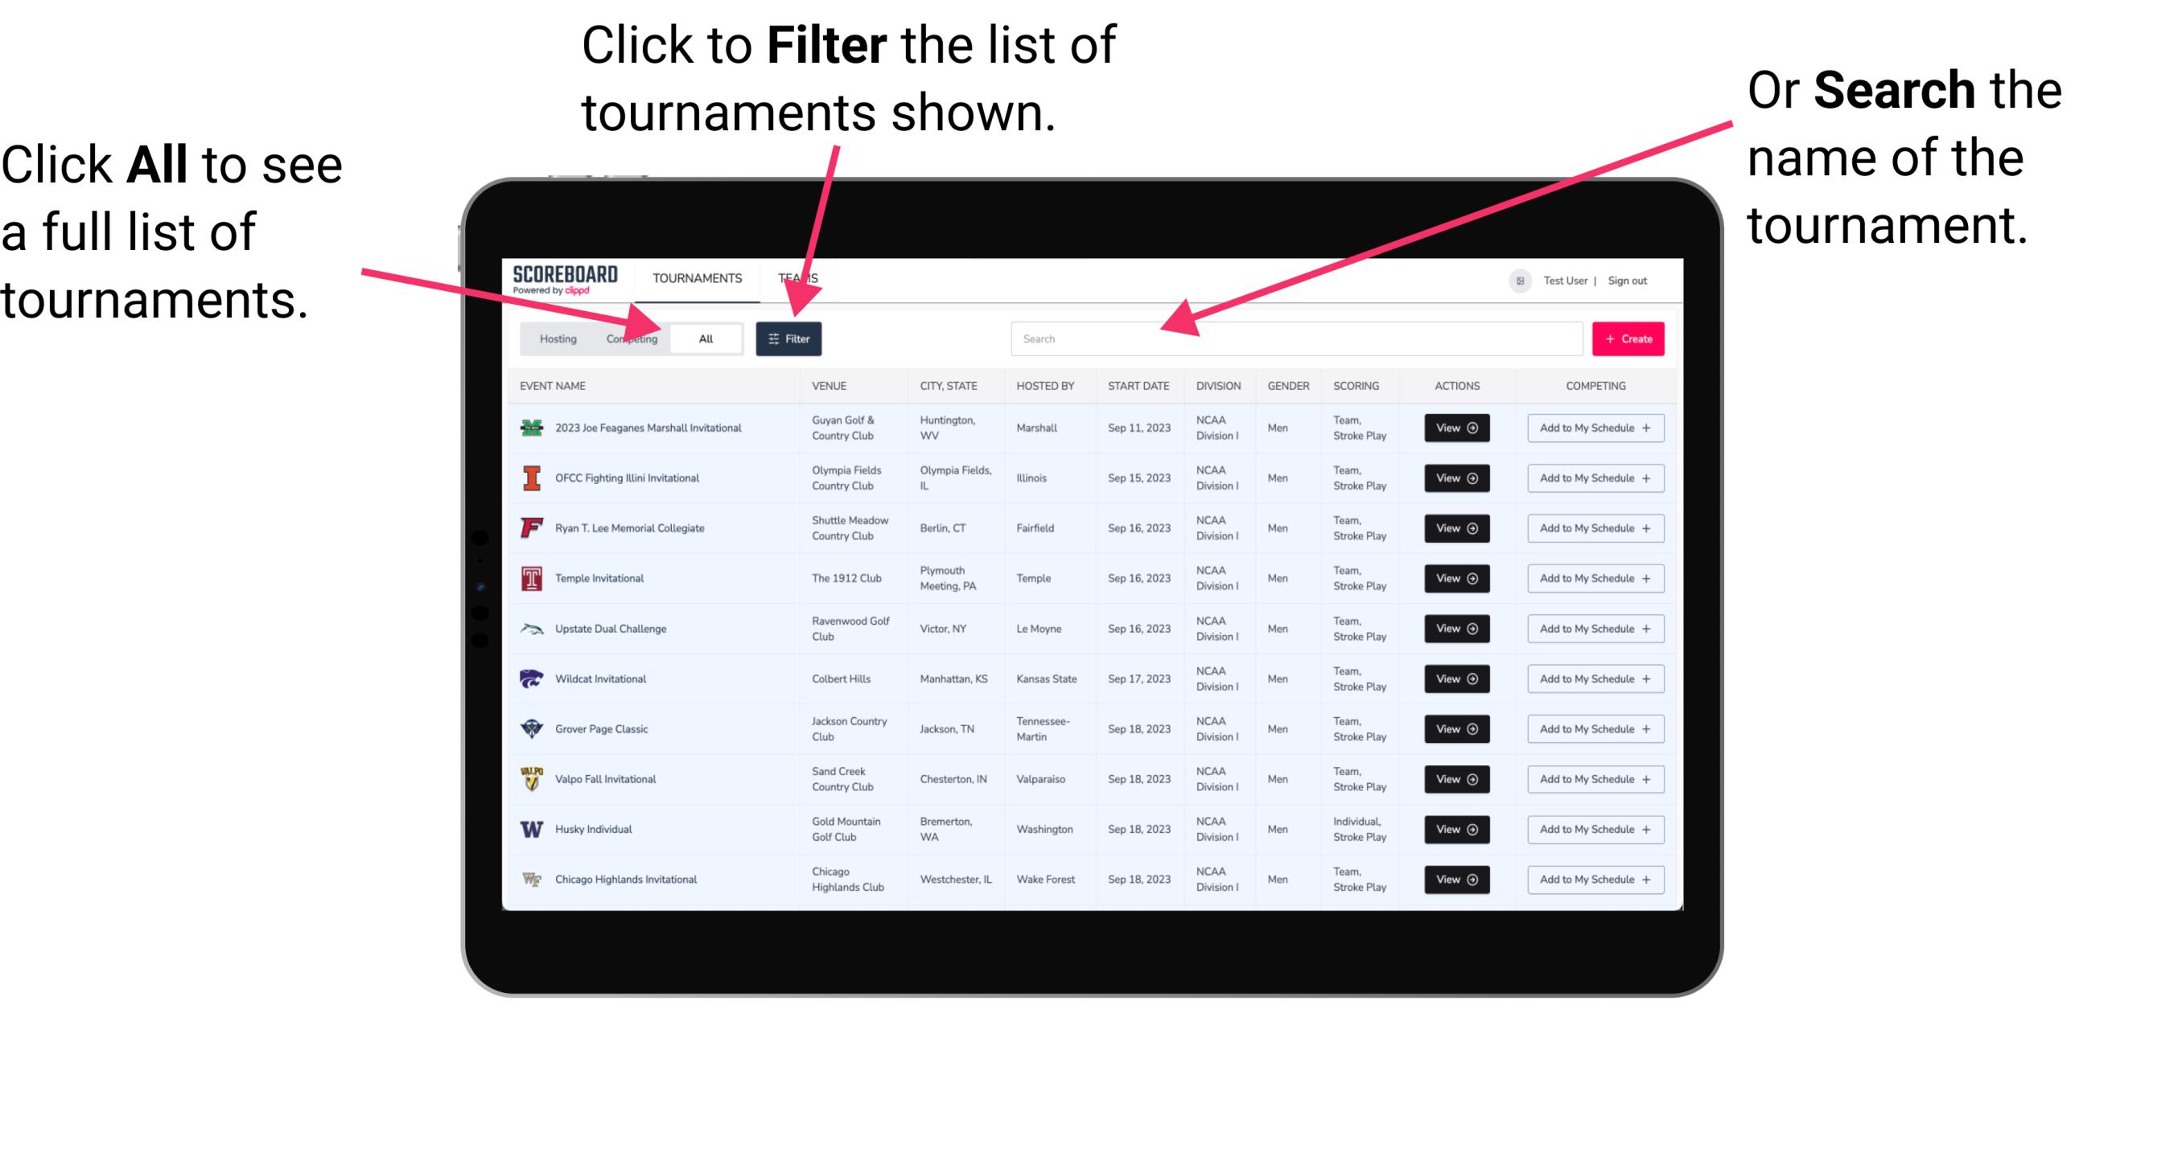Expand Filter options panel
This screenshot has width=2182, height=1173.
pyautogui.click(x=792, y=338)
